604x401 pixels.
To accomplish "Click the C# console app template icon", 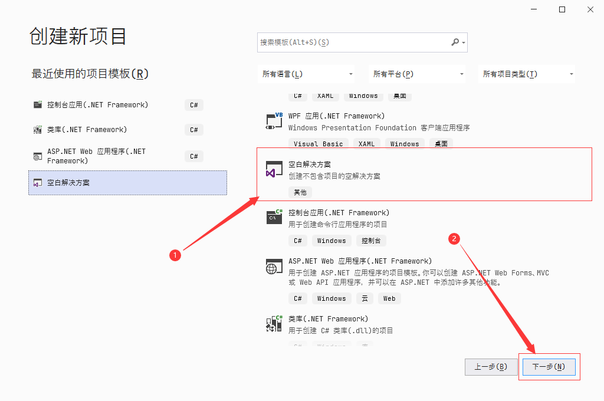I will pyautogui.click(x=274, y=217).
